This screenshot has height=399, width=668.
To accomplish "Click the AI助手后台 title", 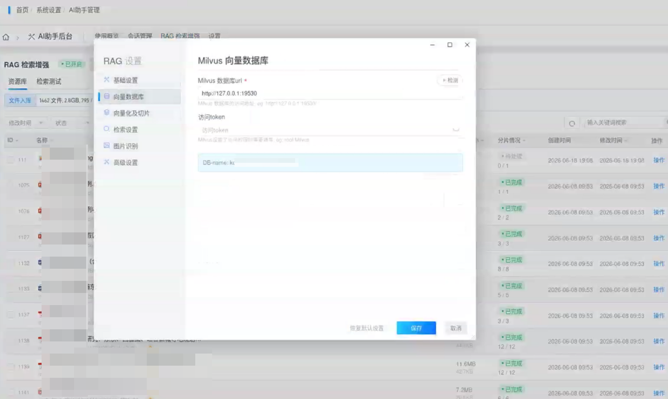I will click(55, 36).
